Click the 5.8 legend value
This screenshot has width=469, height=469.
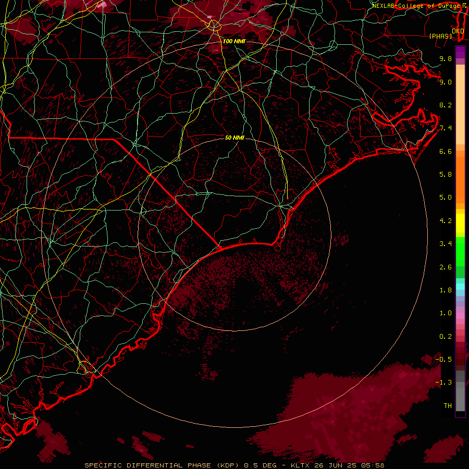(x=446, y=175)
